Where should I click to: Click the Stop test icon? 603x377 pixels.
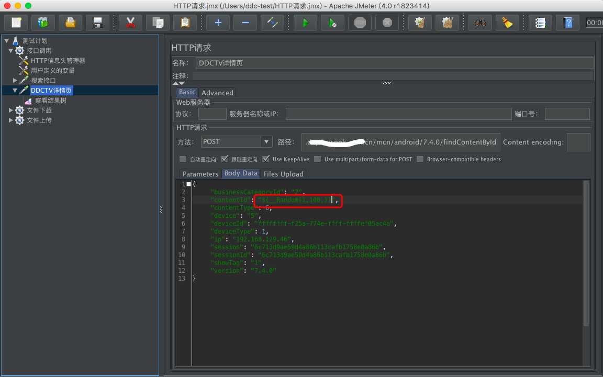pos(360,23)
